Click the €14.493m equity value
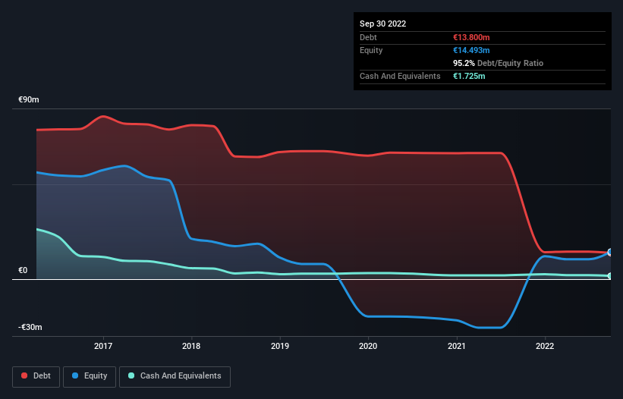This screenshot has height=399, width=623. point(471,50)
